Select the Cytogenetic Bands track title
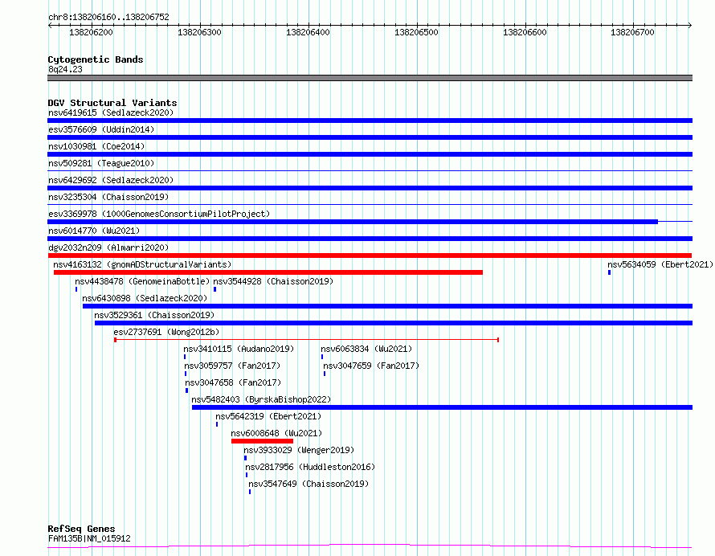The image size is (715, 556). (x=96, y=59)
